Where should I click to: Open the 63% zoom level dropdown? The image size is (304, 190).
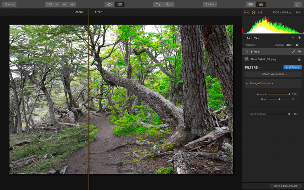52,4
